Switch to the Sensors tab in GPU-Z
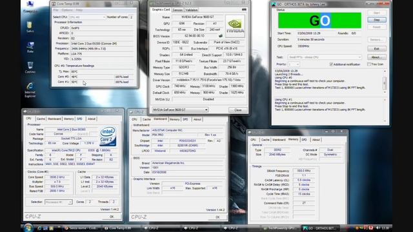The width and height of the screenshot is (413, 232). [x=177, y=10]
